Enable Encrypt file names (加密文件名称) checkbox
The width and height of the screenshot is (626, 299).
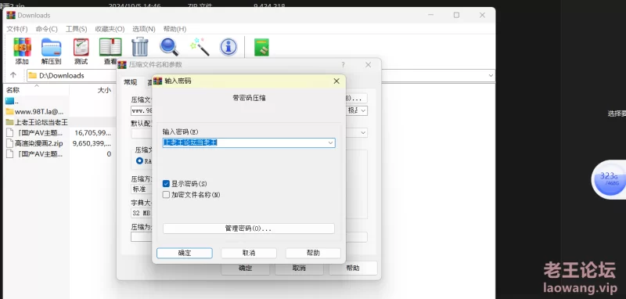click(167, 195)
